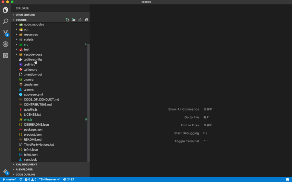The height and width of the screenshot is (182, 292).
Task: Click Toggle Terminal hint text
Action: click(x=187, y=141)
